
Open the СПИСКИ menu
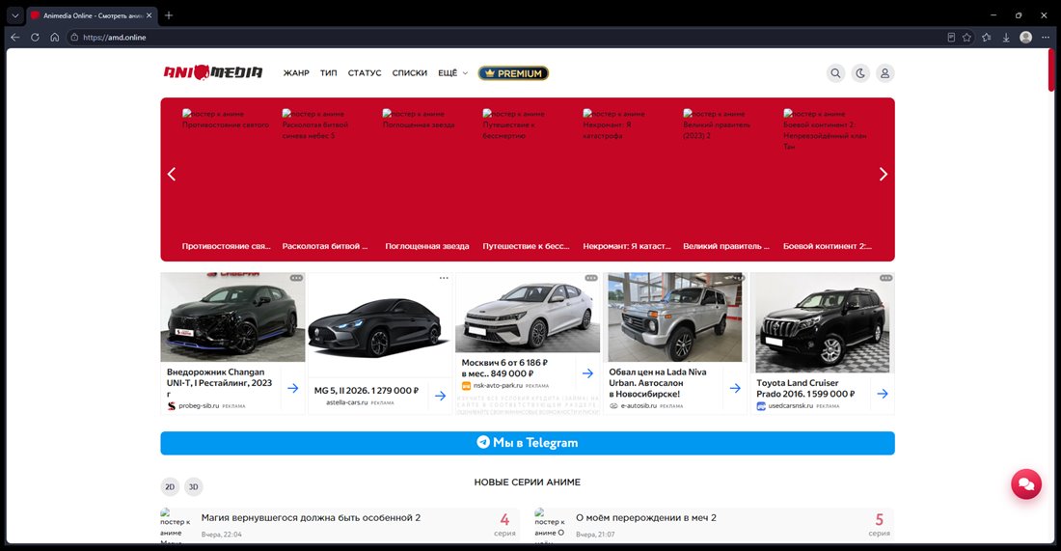[409, 73]
